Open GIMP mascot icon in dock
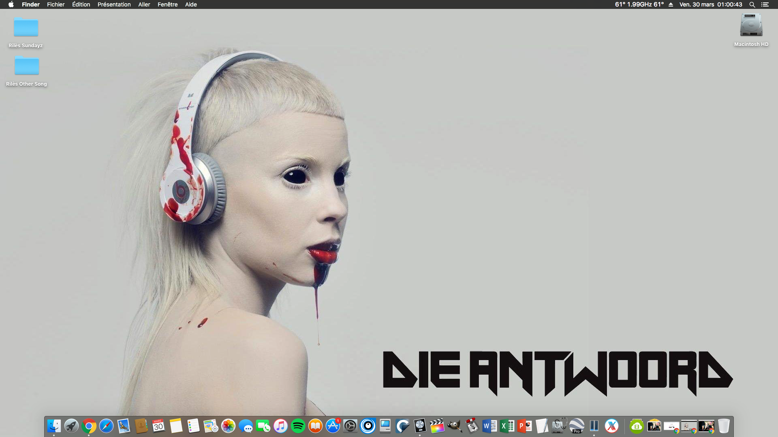 (455, 426)
